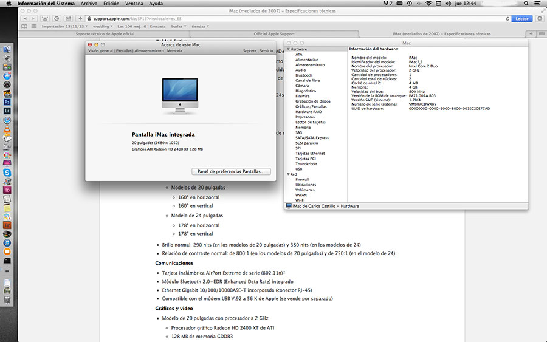This screenshot has width=547, height=342.
Task: Click Panel de preferencias Pantallas button
Action: click(232, 171)
